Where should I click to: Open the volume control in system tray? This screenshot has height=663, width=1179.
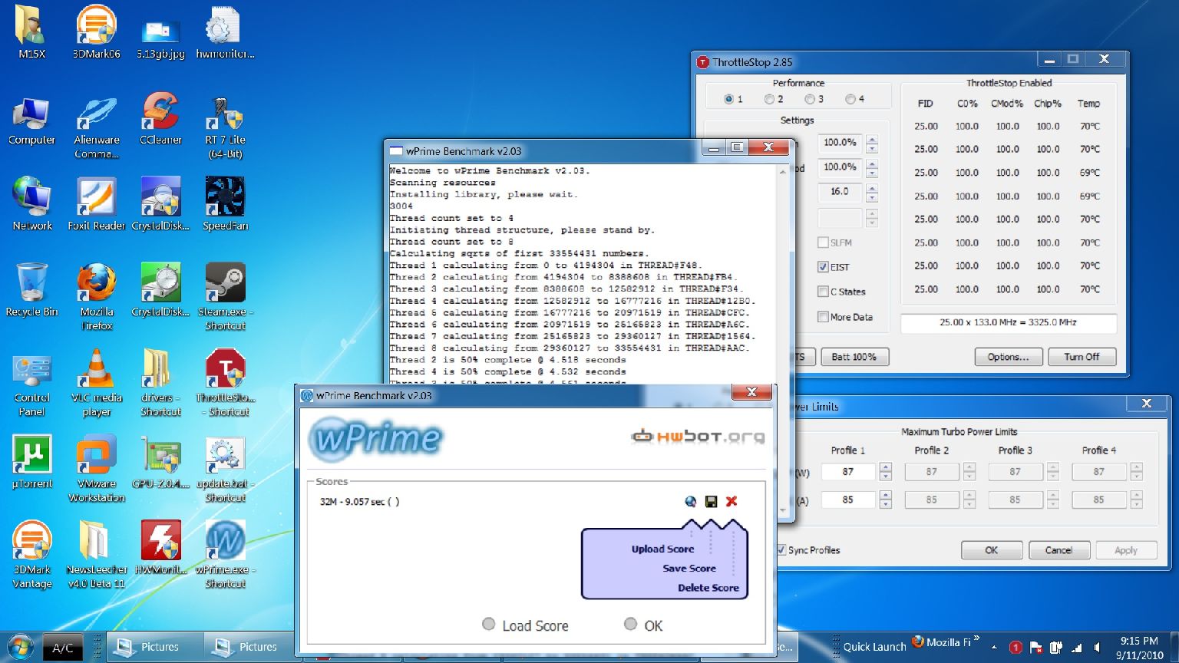[1097, 647]
